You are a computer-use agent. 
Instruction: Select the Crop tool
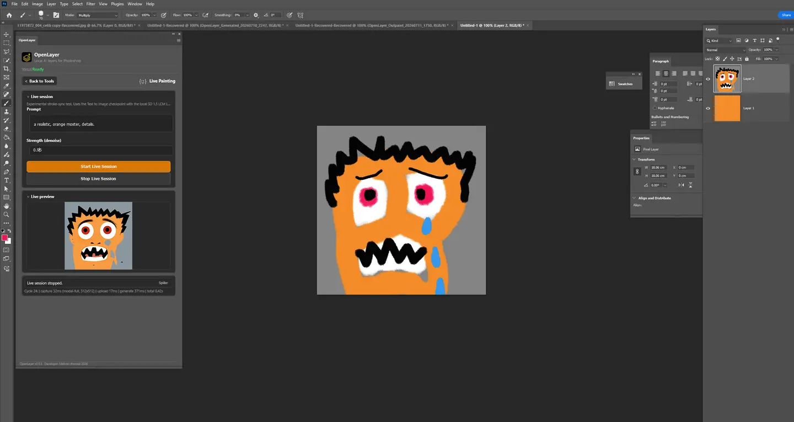click(x=7, y=68)
